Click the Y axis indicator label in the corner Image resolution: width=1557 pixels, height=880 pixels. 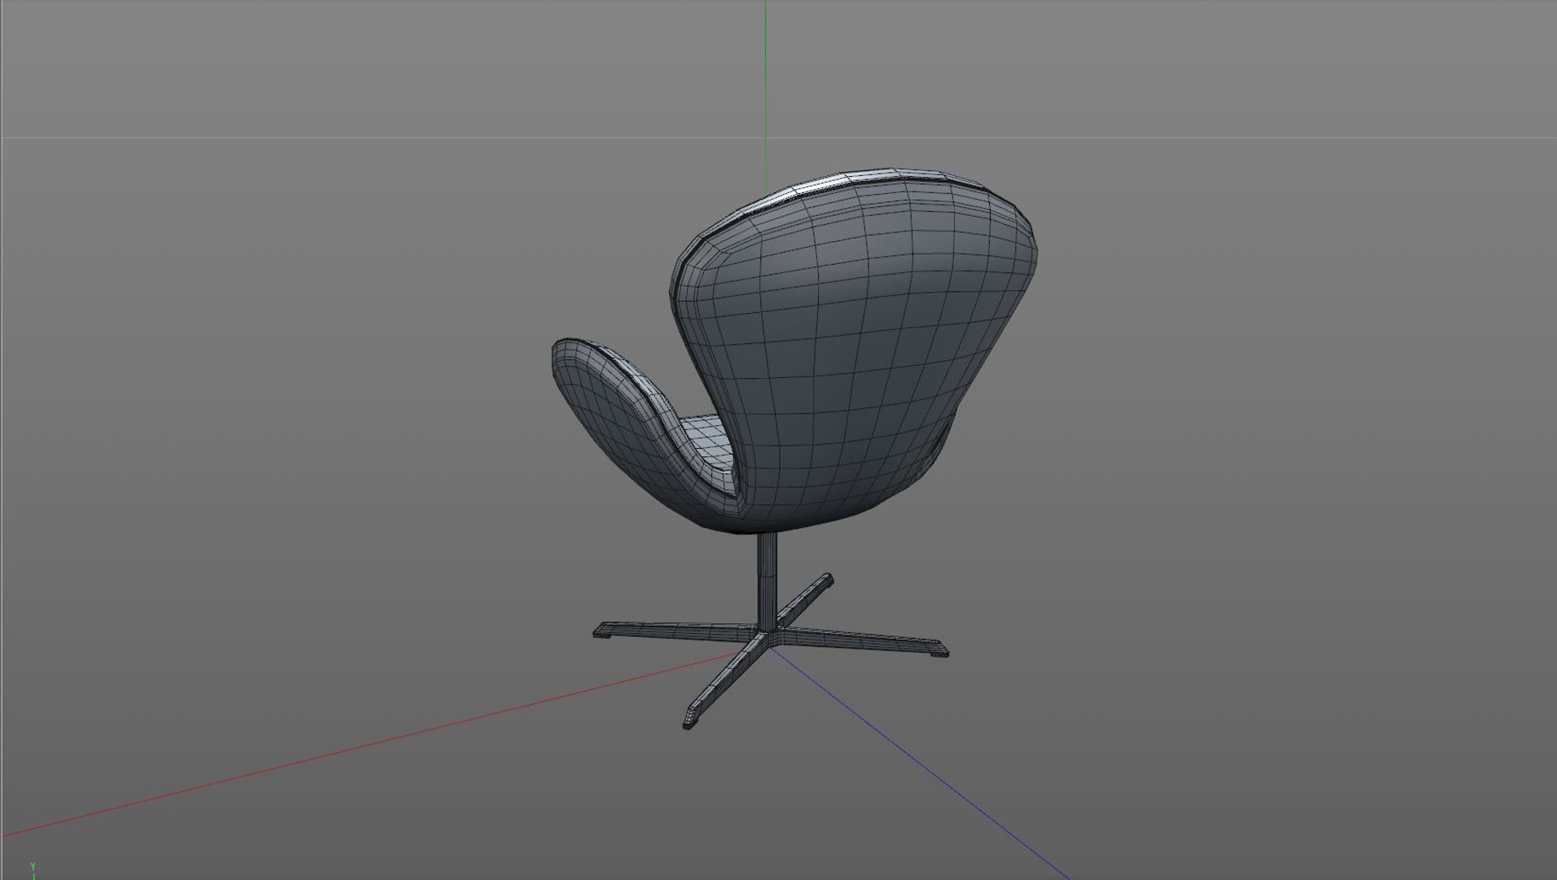coord(33,867)
